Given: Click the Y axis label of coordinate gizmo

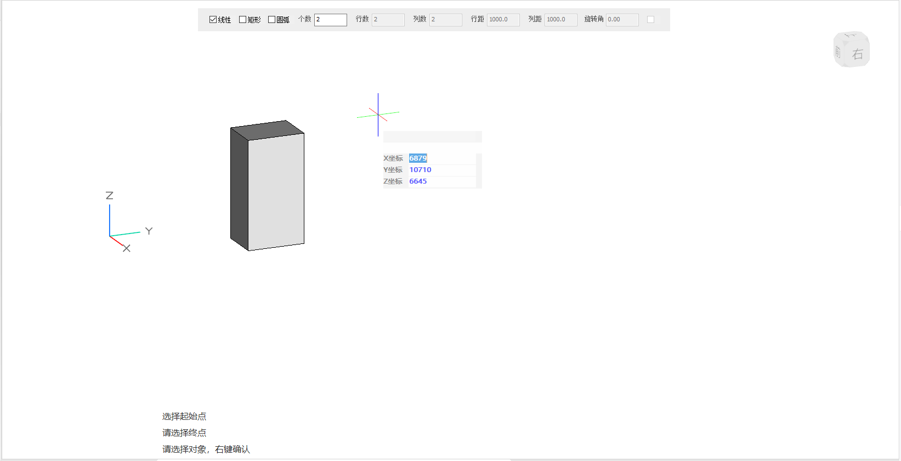Looking at the screenshot, I should (x=149, y=231).
